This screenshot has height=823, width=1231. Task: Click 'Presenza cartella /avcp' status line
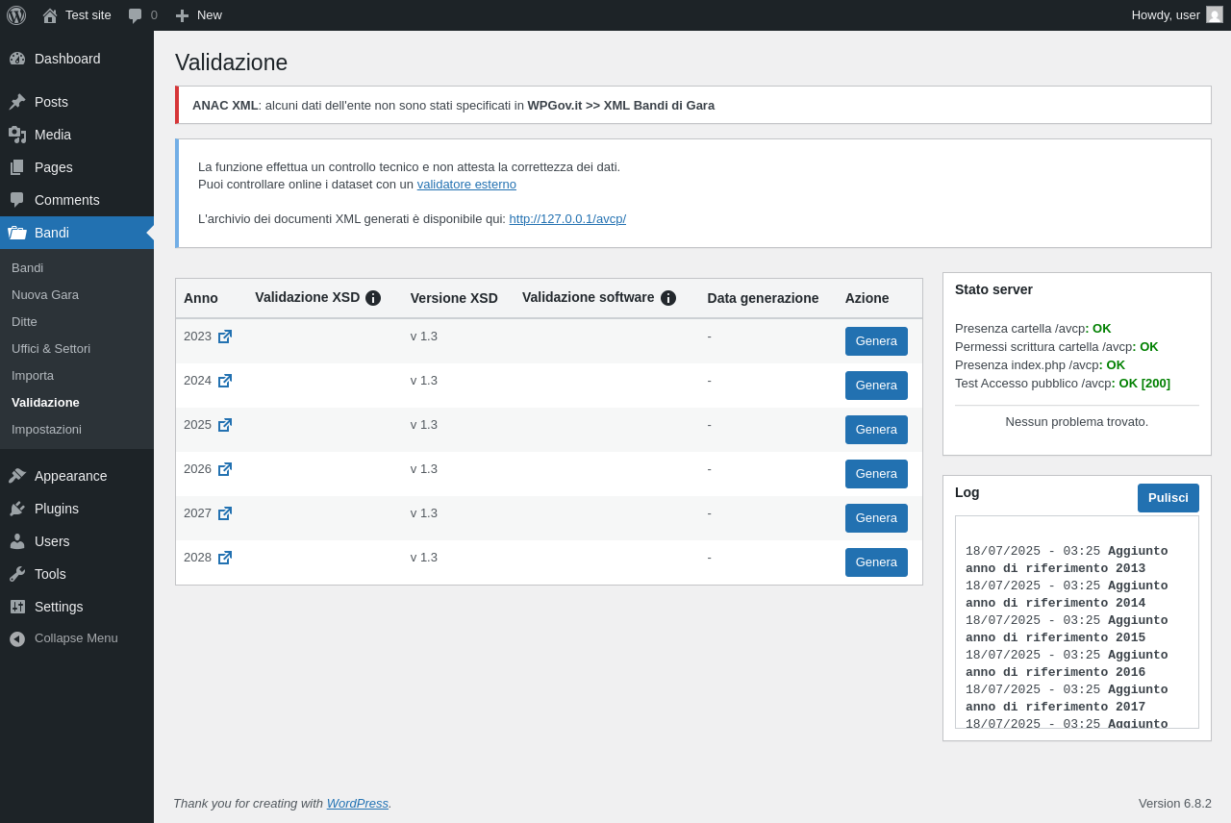coord(1033,329)
